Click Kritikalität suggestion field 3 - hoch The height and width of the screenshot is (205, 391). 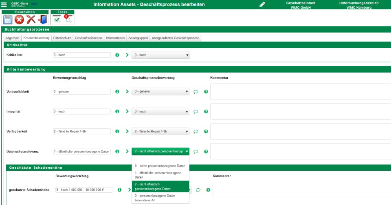pos(82,55)
